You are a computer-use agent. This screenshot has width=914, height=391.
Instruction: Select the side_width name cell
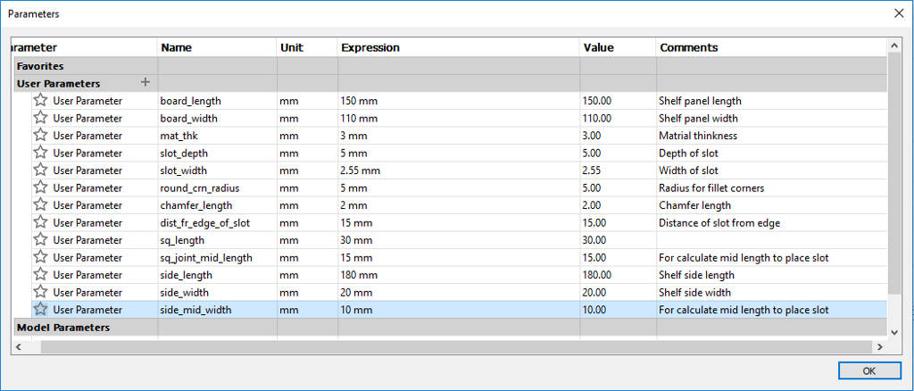(x=217, y=292)
